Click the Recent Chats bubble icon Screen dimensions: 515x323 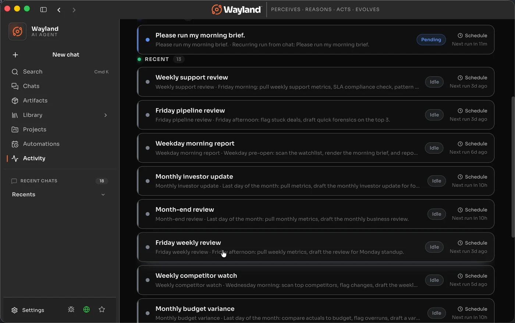coord(14,181)
